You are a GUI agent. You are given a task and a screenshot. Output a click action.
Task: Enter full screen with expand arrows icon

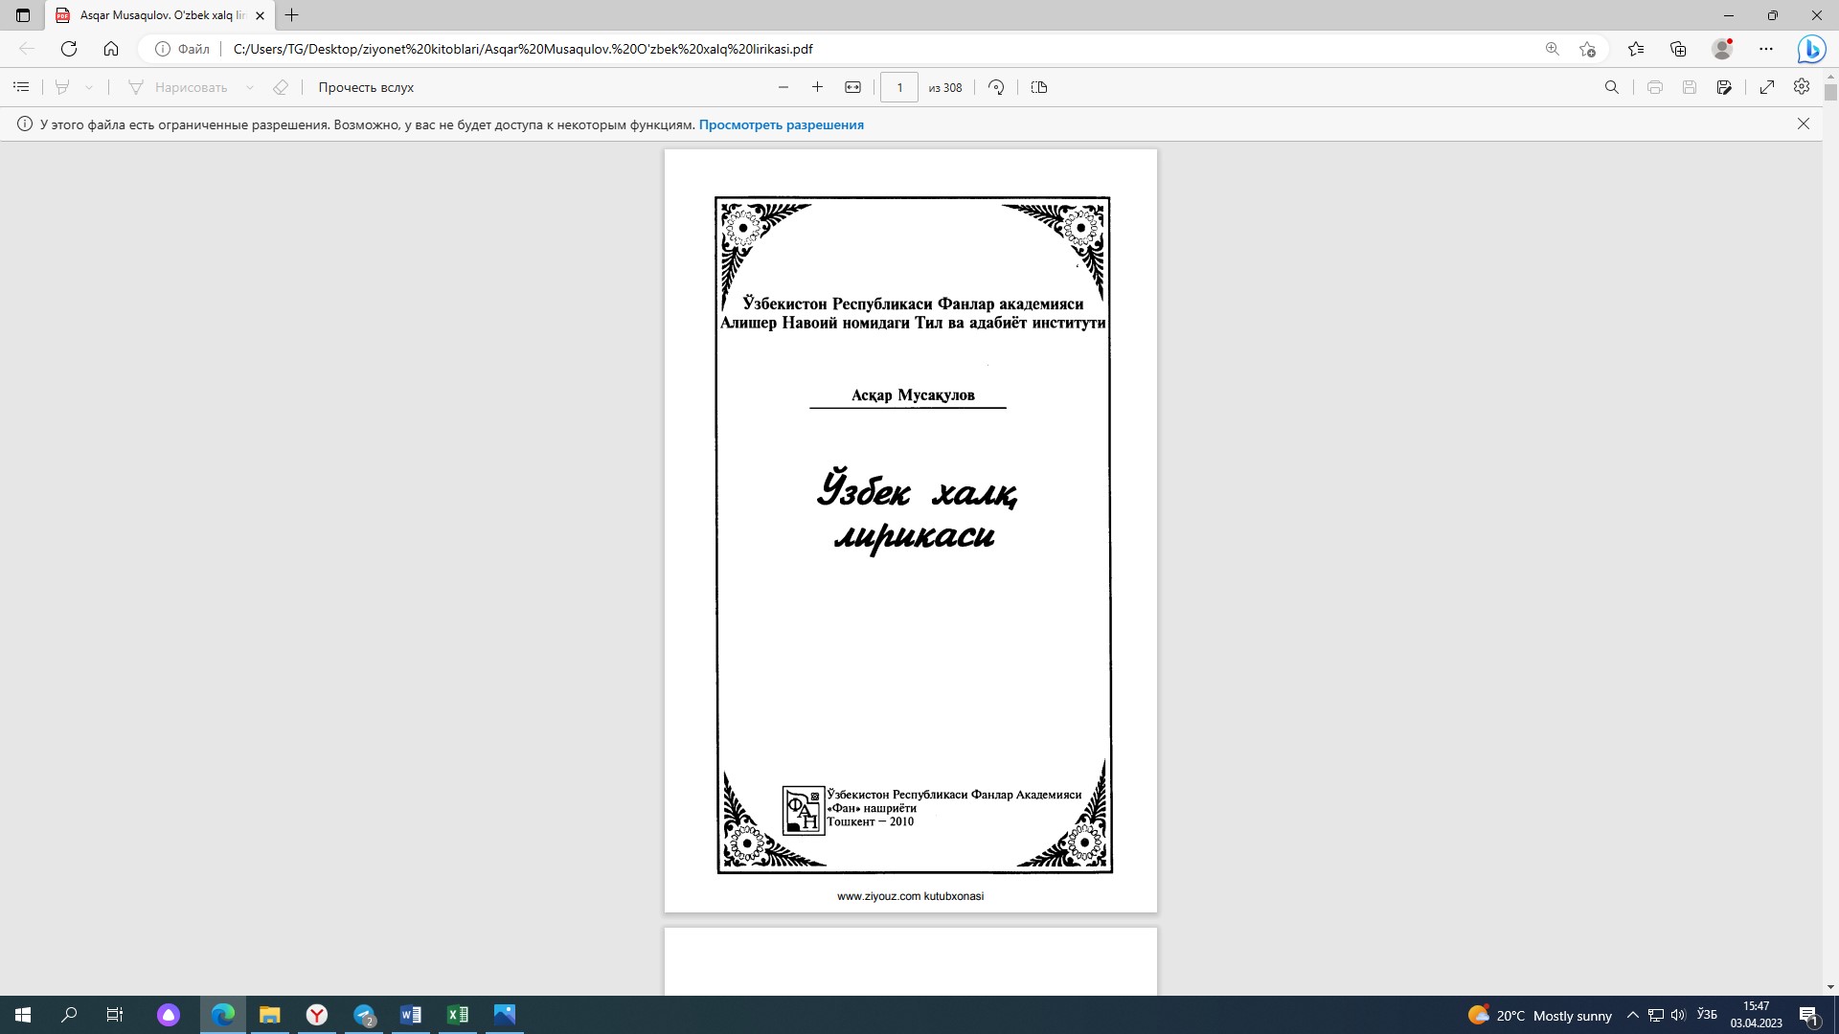(1767, 87)
